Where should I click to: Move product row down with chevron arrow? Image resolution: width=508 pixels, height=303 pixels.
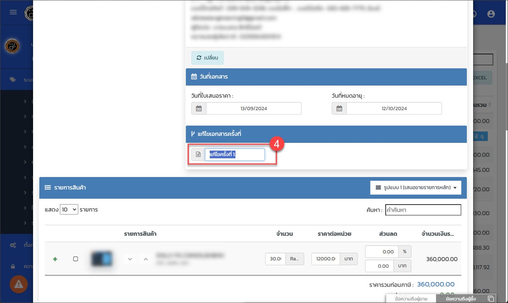(130, 259)
